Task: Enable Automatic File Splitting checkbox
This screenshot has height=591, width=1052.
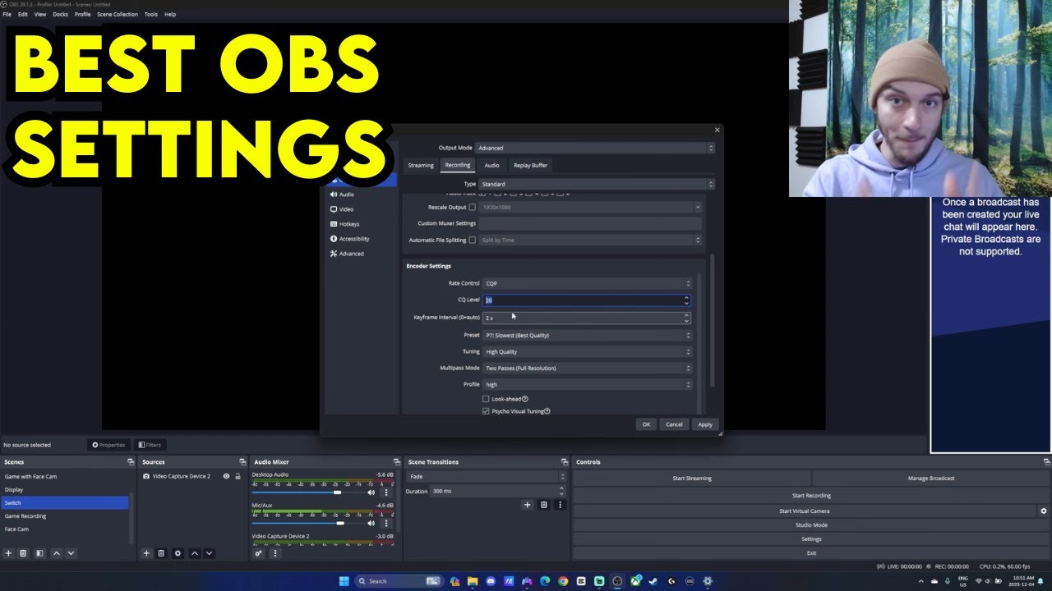Action: tap(472, 240)
